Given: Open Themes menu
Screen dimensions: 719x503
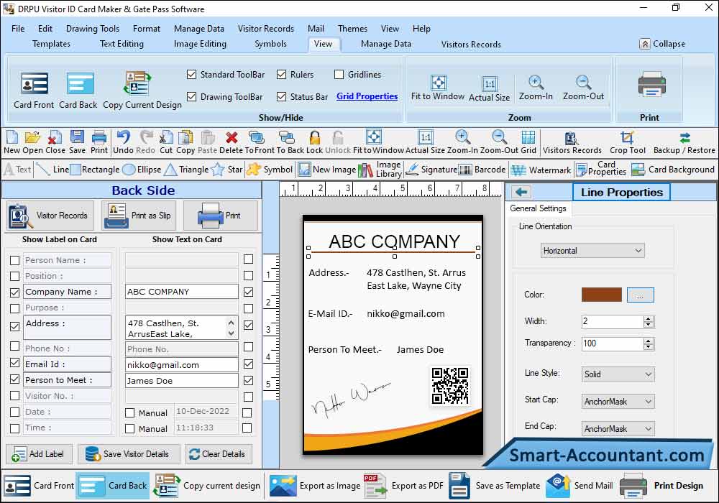Looking at the screenshot, I should pyautogui.click(x=352, y=29).
